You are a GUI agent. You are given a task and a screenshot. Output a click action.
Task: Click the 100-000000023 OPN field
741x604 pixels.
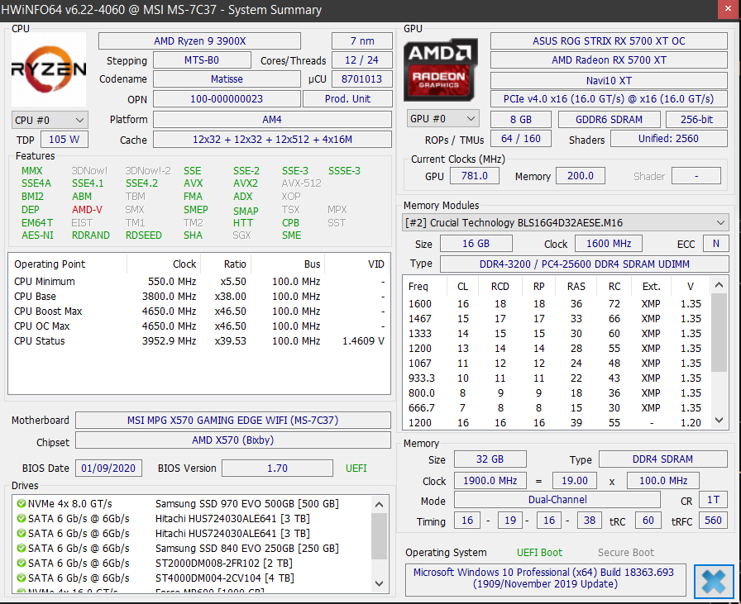[227, 98]
